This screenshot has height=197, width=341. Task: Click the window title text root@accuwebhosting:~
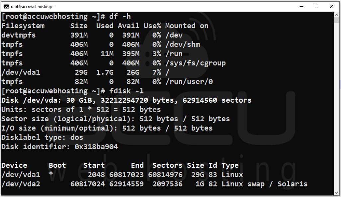(33, 7)
